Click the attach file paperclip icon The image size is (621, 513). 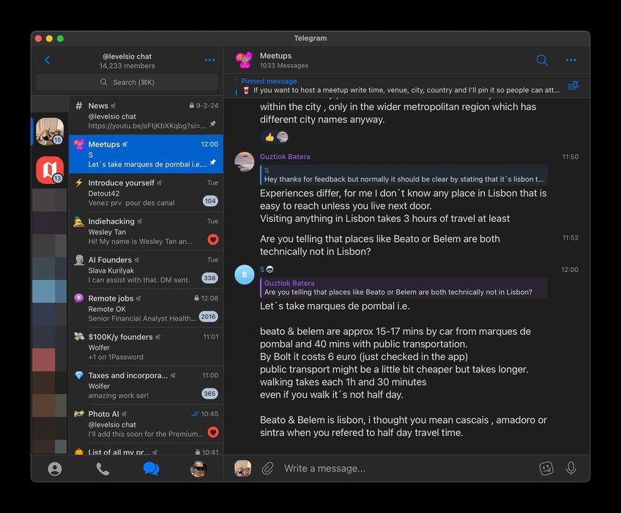(x=268, y=468)
